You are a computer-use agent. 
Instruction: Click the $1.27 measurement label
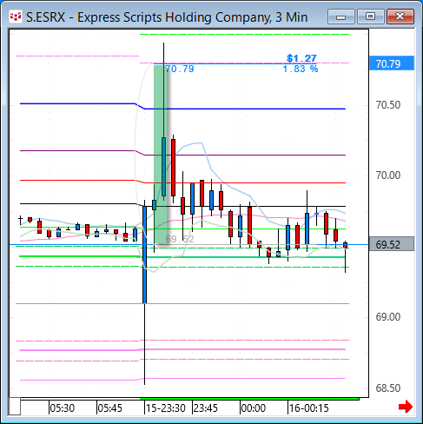pos(301,58)
